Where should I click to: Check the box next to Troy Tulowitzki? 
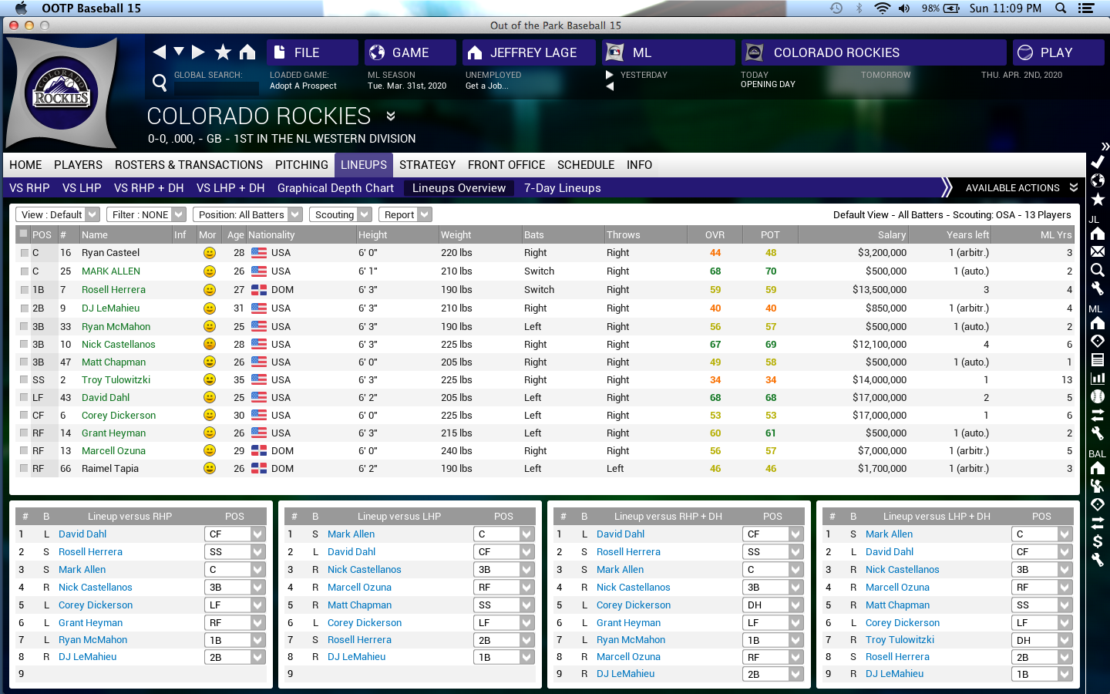tap(24, 380)
